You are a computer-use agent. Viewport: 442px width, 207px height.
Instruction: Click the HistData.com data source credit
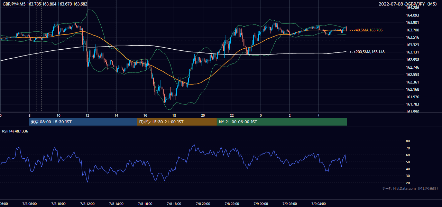tap(410, 188)
